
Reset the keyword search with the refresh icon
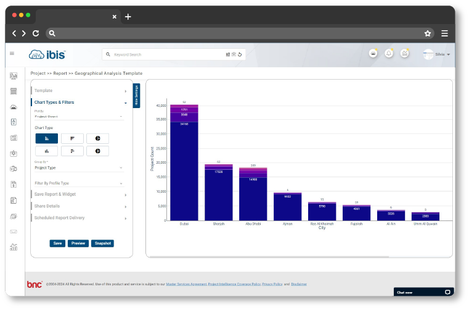[240, 55]
